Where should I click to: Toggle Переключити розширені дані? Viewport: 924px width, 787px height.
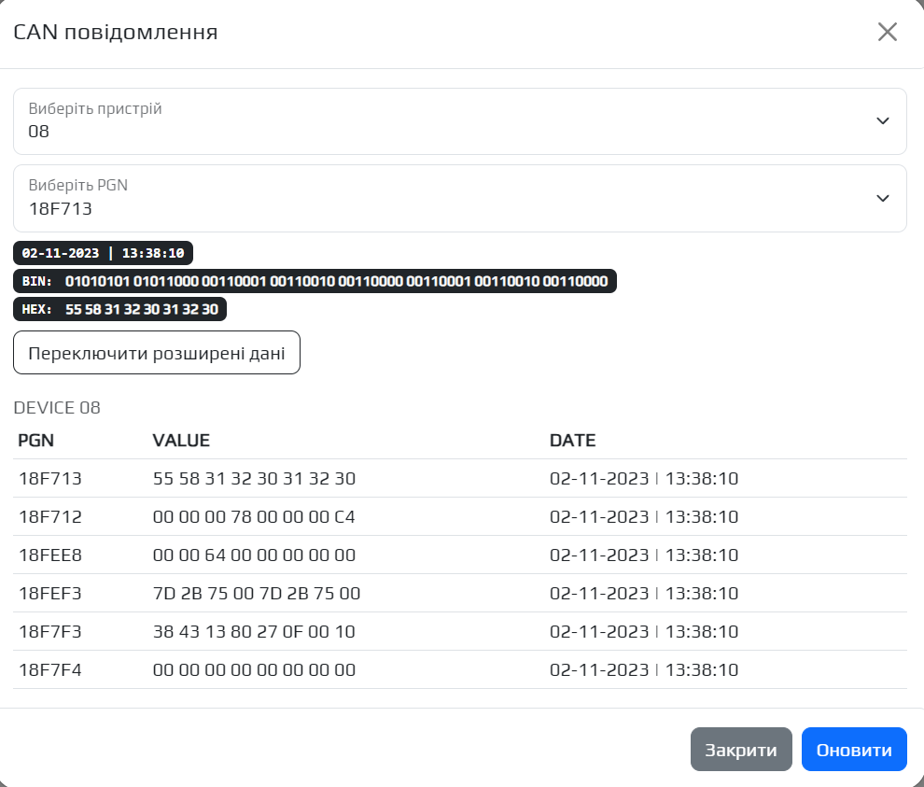pos(157,353)
